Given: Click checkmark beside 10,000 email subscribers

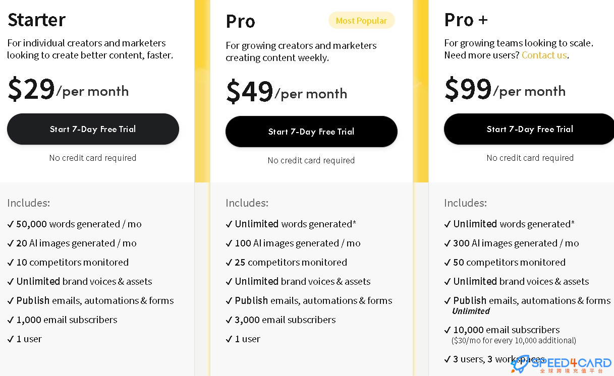Looking at the screenshot, I should [x=448, y=330].
